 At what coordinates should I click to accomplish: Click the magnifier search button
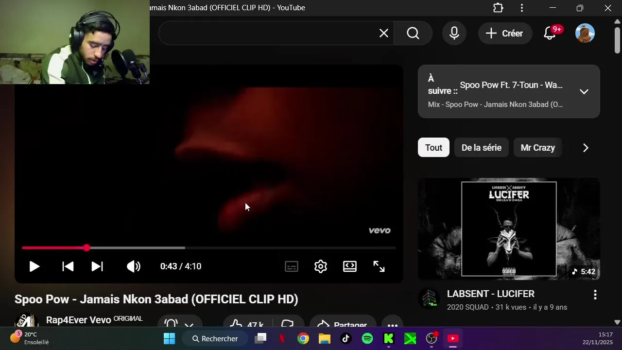(x=413, y=33)
